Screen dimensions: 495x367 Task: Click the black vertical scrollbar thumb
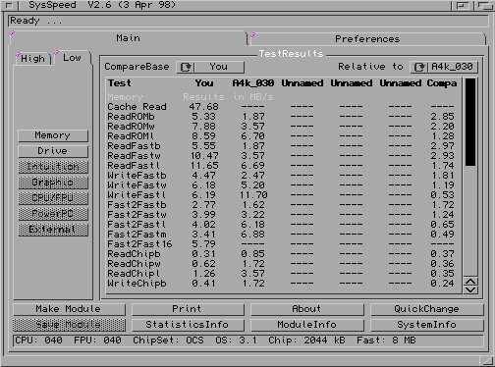pyautogui.click(x=470, y=122)
